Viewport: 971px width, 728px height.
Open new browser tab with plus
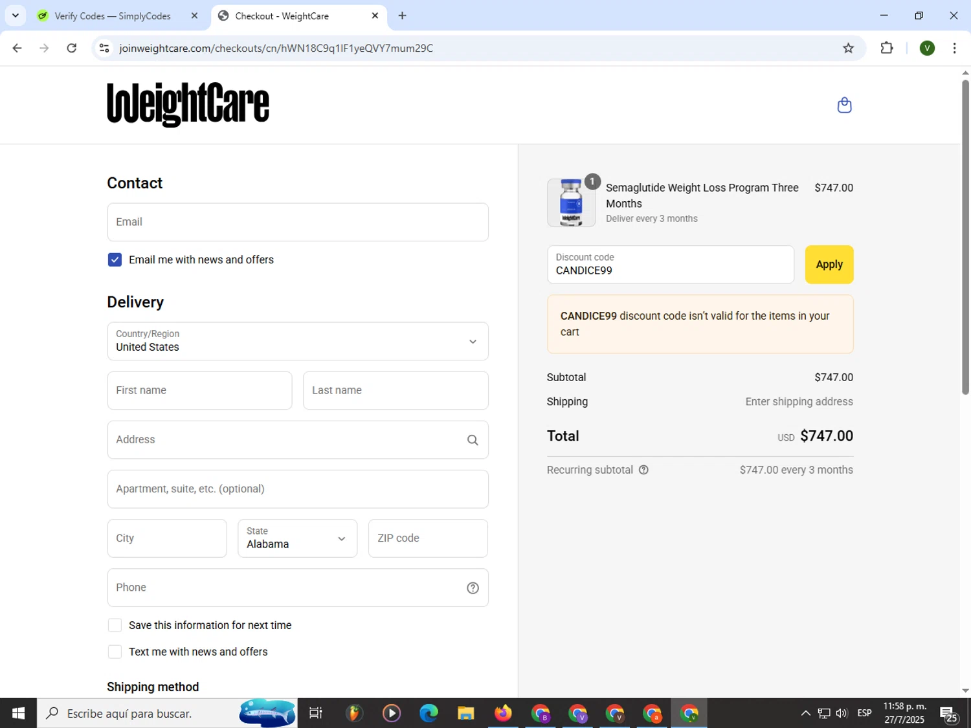pos(402,16)
